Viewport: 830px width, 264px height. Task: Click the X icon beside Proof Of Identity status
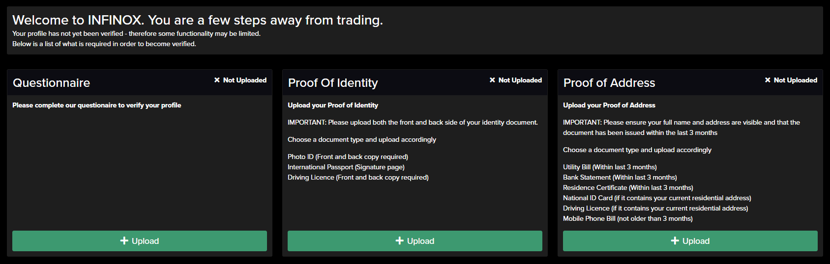[x=492, y=80]
